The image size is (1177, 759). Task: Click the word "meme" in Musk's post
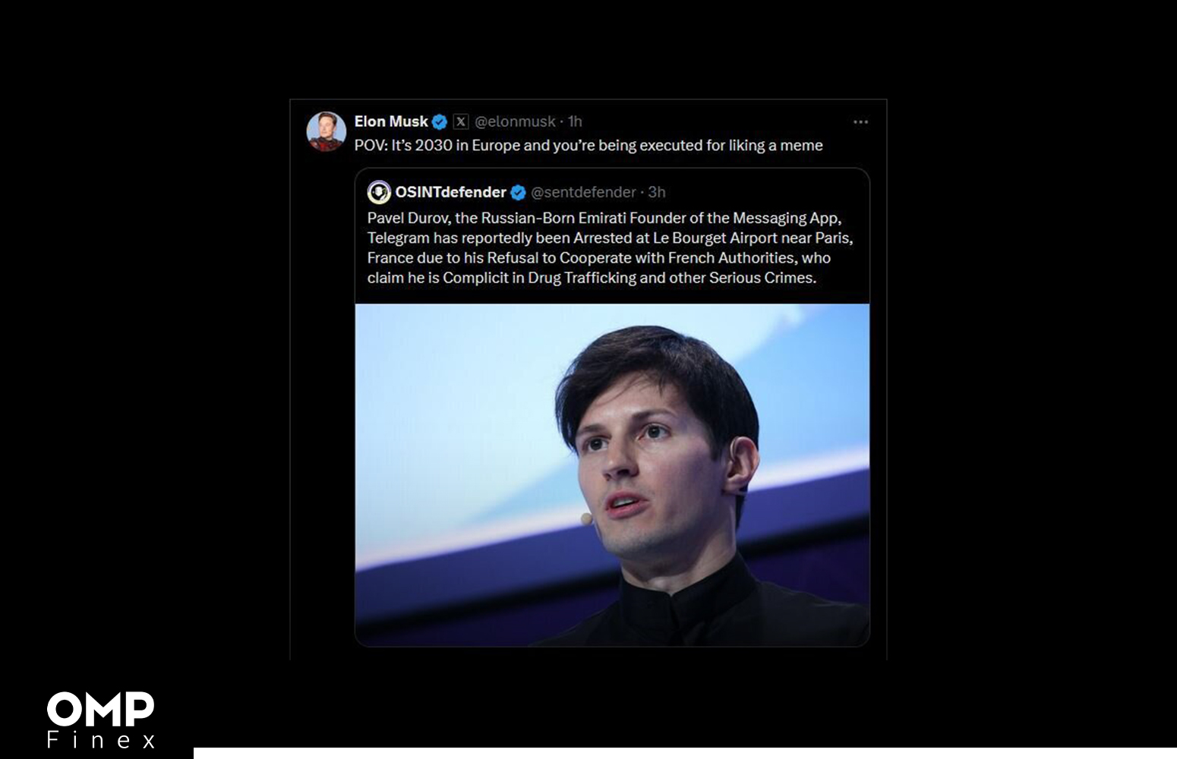click(801, 145)
